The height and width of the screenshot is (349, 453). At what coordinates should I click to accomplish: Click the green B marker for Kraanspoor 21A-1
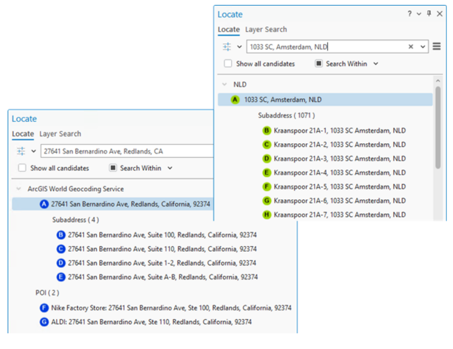266,130
